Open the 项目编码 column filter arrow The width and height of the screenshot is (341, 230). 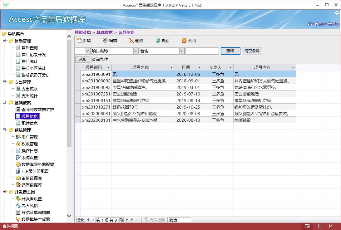tap(109, 68)
